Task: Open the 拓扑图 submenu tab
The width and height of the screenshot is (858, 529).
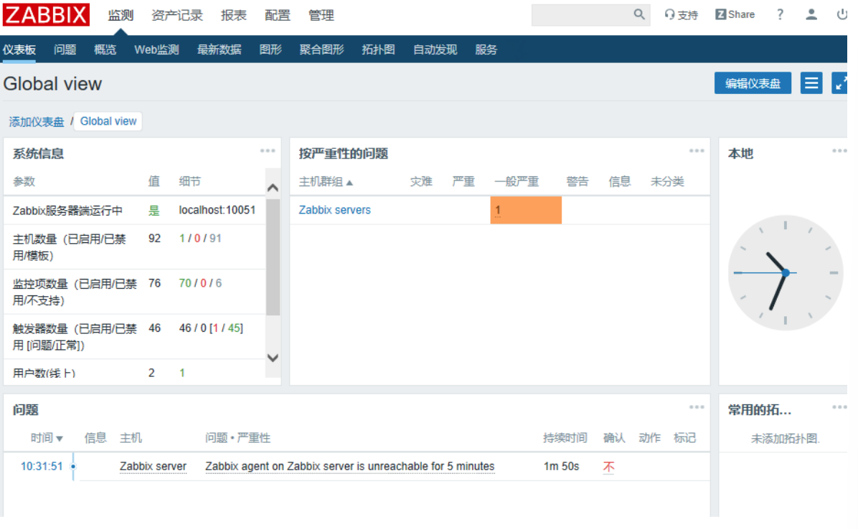Action: [378, 49]
